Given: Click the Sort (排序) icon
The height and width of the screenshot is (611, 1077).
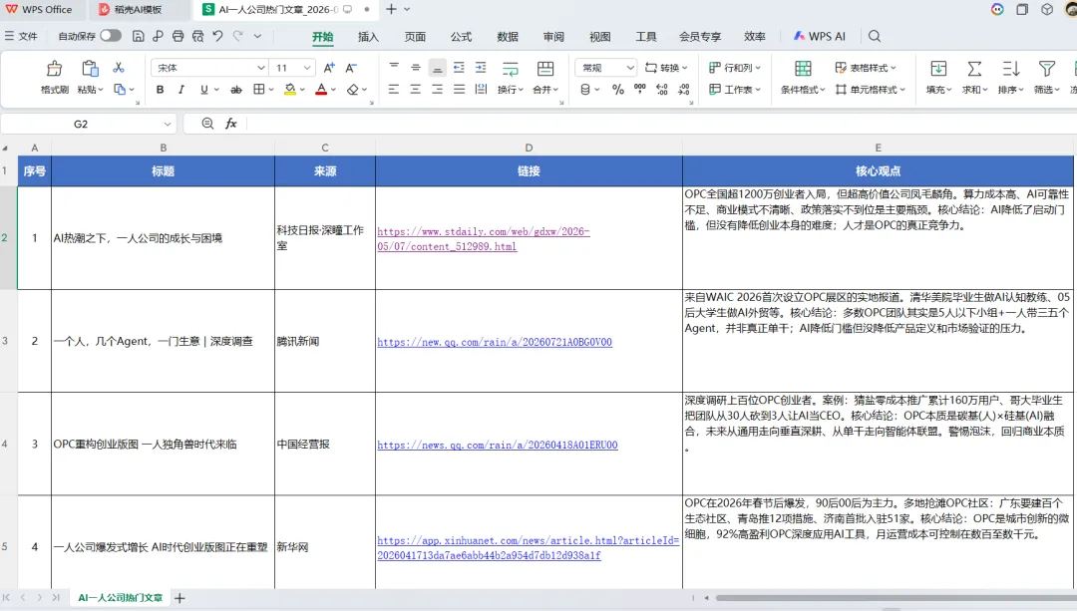Looking at the screenshot, I should click(1010, 68).
